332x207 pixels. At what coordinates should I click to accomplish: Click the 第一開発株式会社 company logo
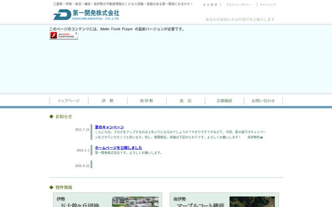tap(87, 15)
